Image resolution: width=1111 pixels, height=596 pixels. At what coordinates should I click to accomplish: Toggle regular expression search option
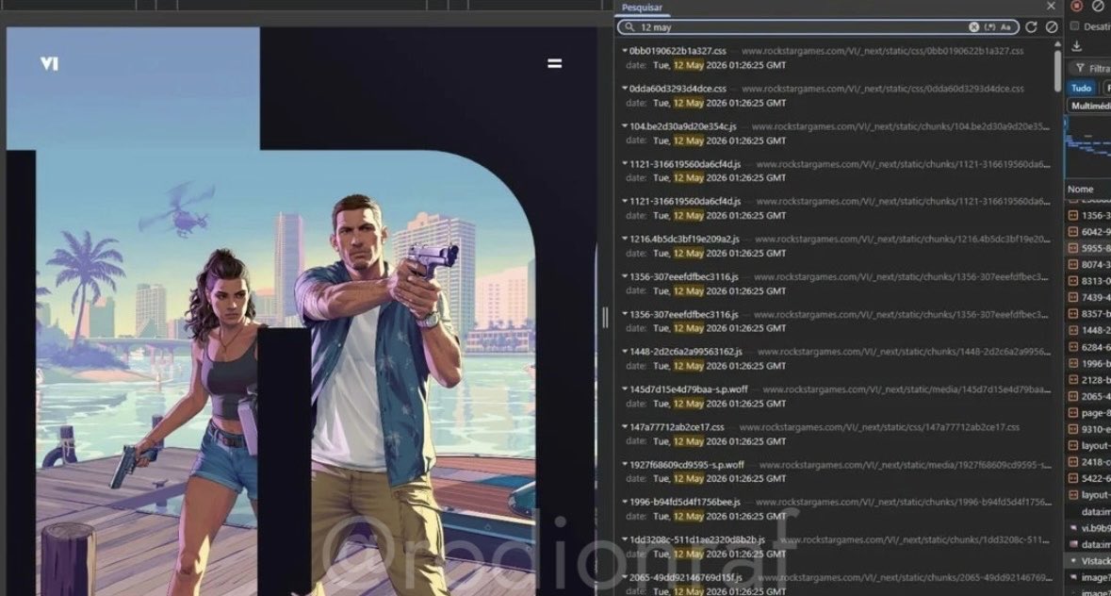[x=989, y=27]
